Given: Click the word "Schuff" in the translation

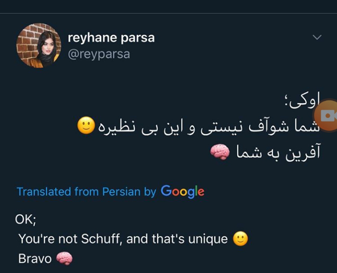Looking at the screenshot, I should 100,239.
